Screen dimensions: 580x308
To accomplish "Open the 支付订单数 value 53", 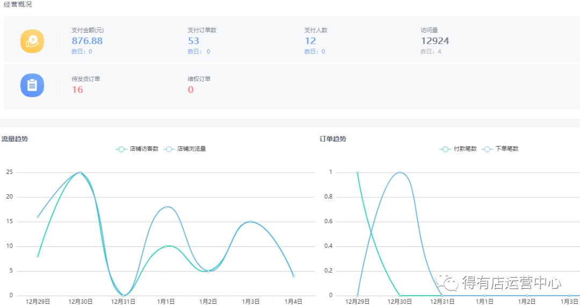I will tap(193, 41).
